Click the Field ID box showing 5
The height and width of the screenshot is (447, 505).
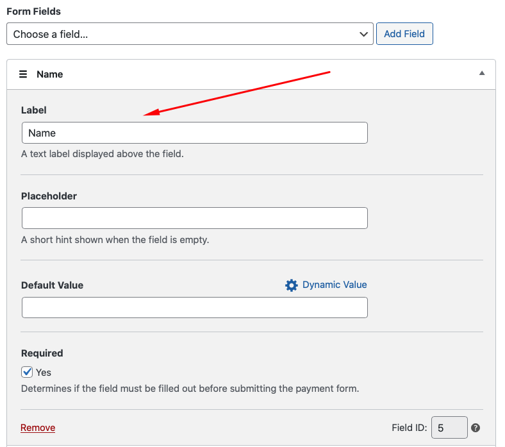(x=449, y=428)
